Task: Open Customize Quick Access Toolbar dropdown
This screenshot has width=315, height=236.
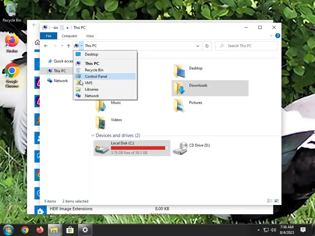Action: coord(67,28)
